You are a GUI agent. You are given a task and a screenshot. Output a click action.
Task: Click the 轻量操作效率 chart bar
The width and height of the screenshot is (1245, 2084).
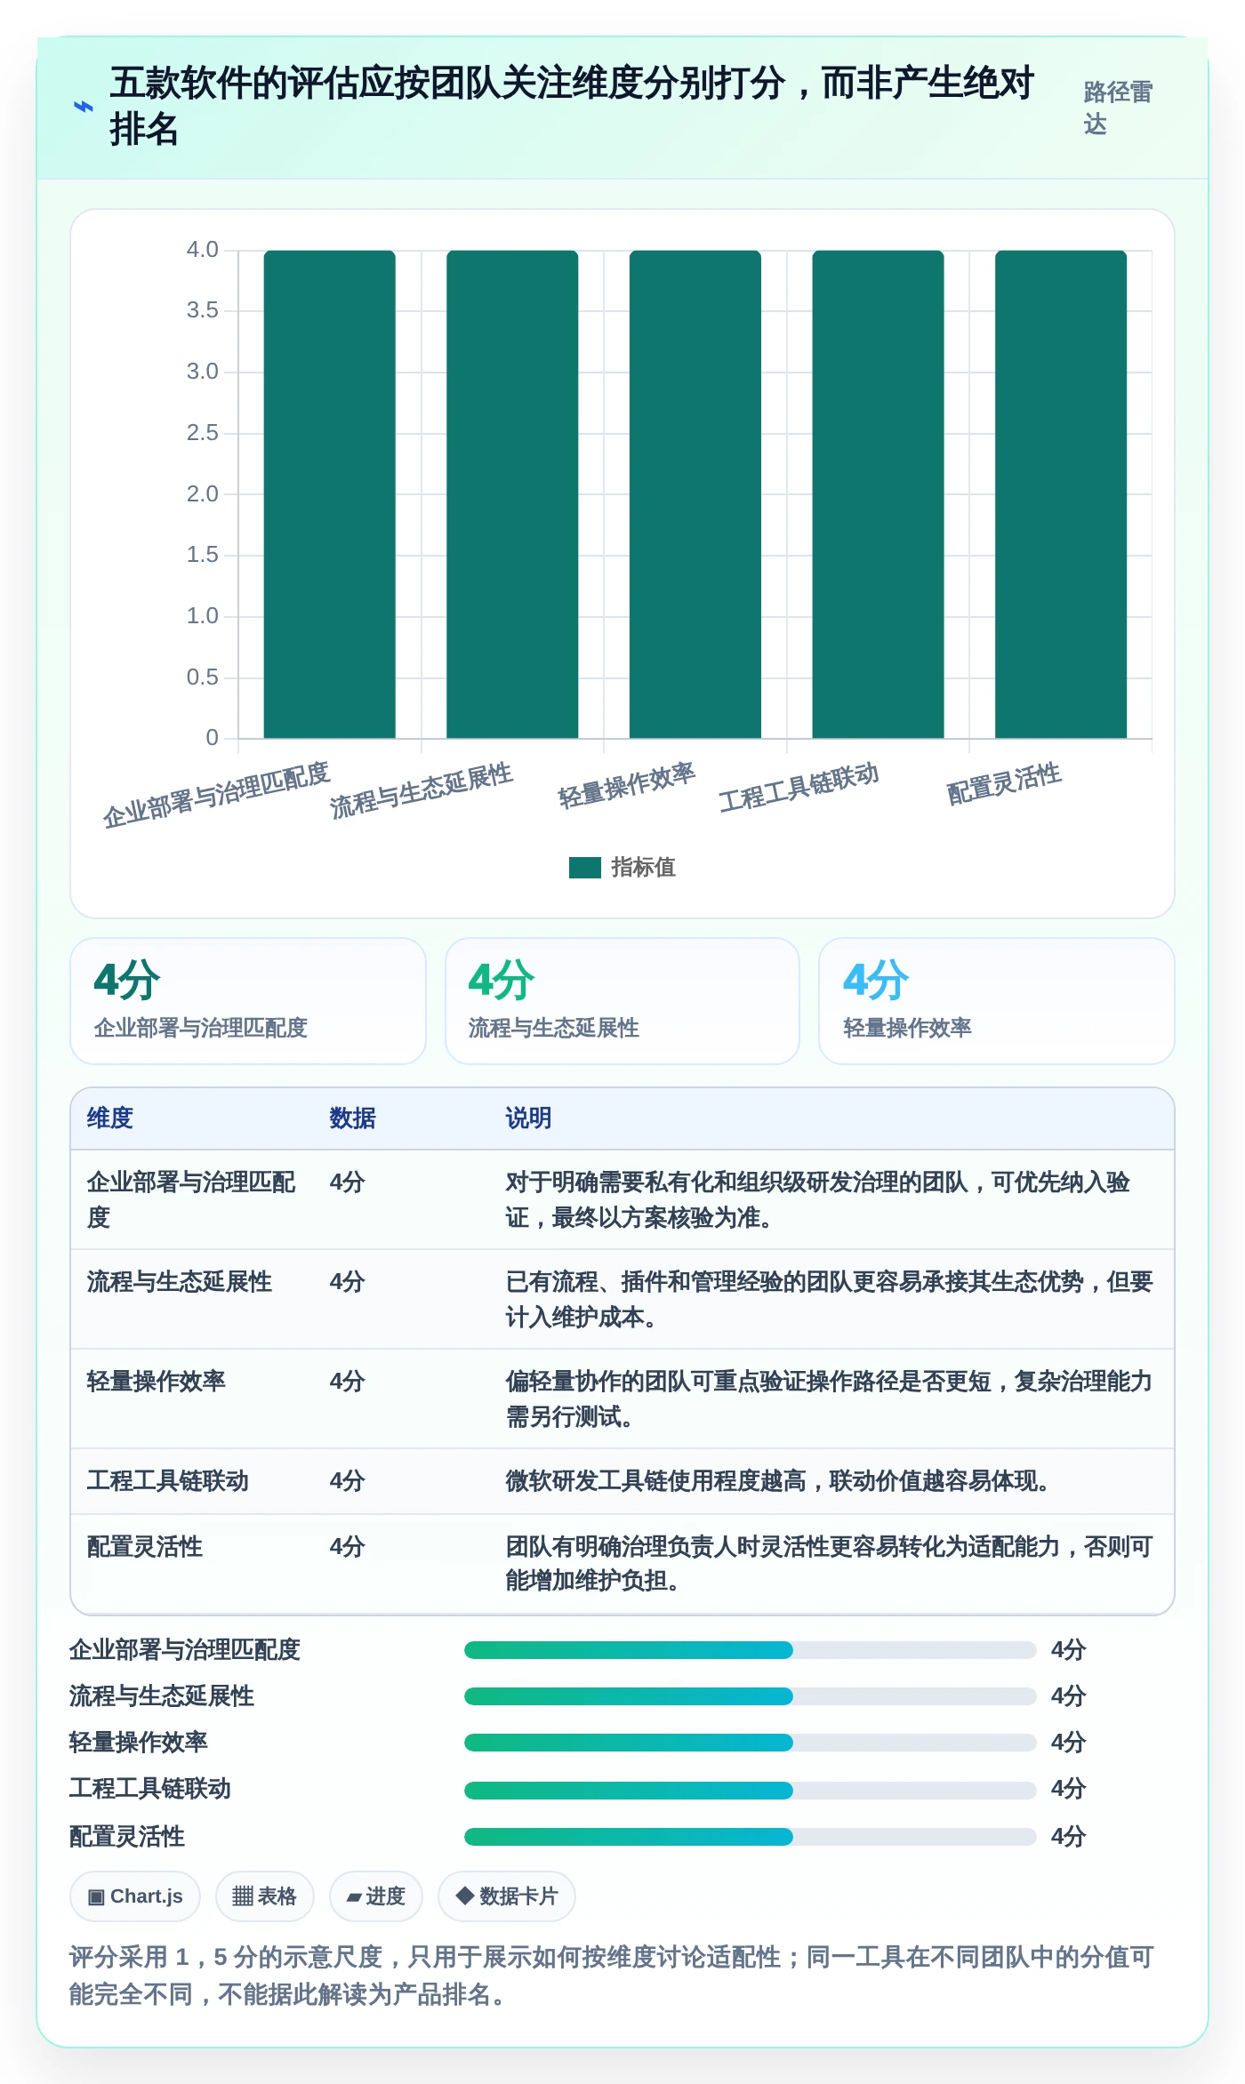[695, 493]
